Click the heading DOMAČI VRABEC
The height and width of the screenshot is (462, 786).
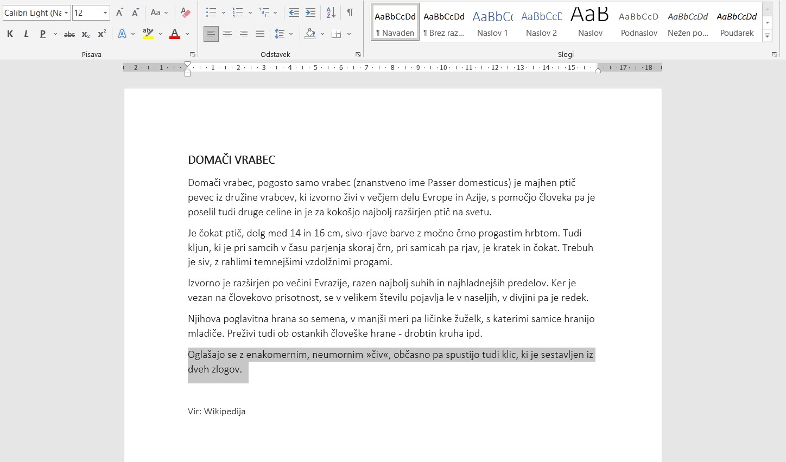(x=232, y=160)
